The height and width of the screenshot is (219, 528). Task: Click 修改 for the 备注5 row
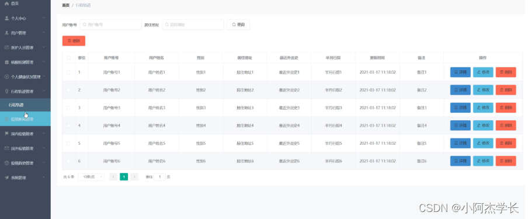(x=483, y=143)
